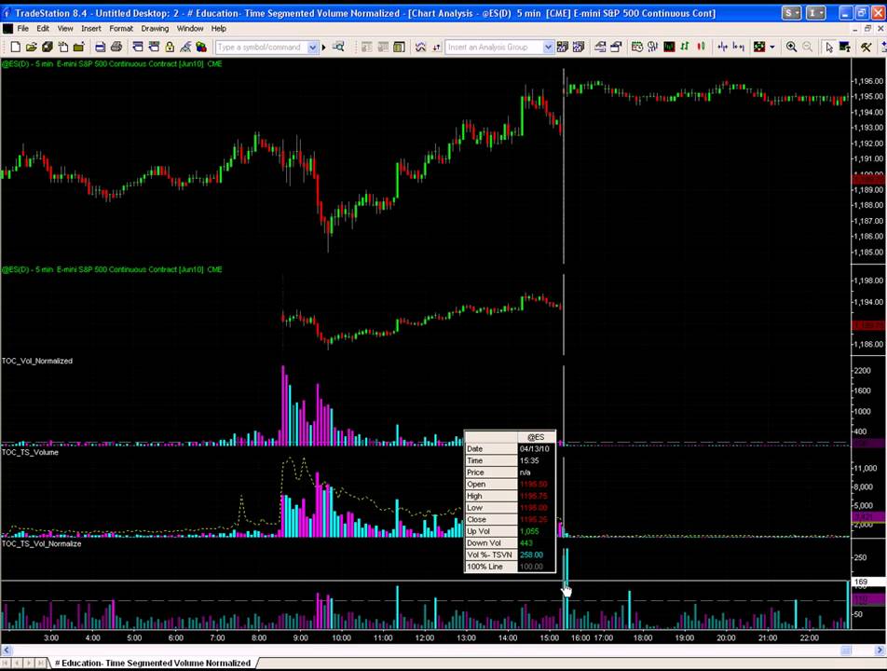Image resolution: width=887 pixels, height=671 pixels.
Task: Open Print Preview gray printer icon
Action: pyautogui.click(x=116, y=47)
